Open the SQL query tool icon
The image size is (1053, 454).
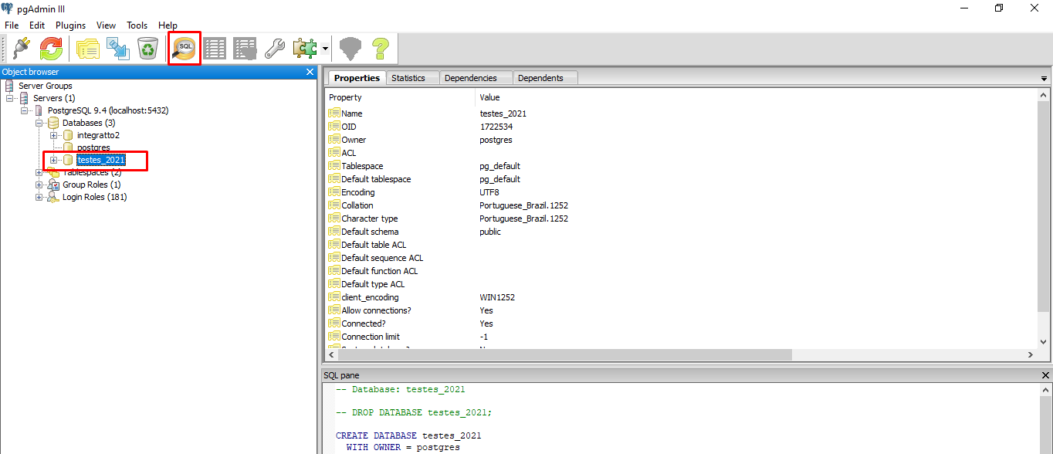click(185, 49)
